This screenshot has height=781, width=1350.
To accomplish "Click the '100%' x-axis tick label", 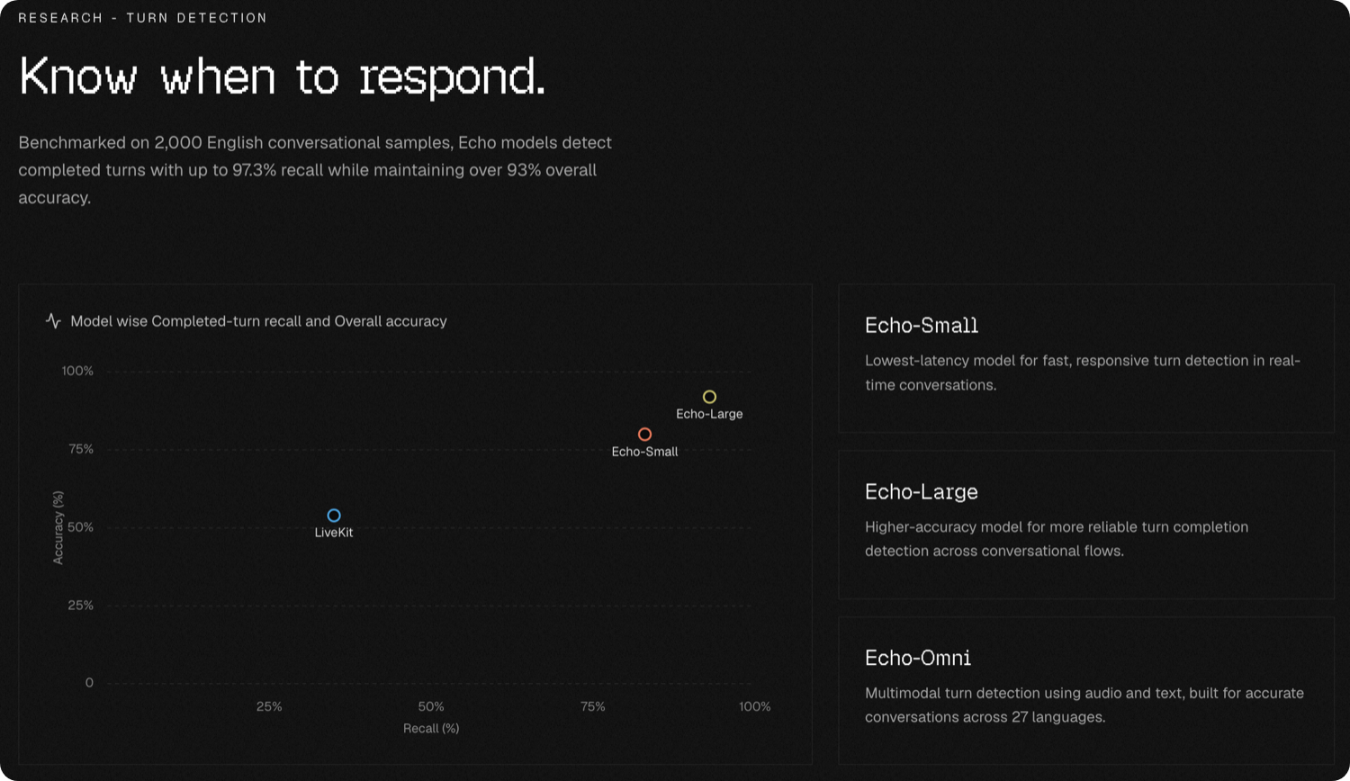I will (x=755, y=706).
